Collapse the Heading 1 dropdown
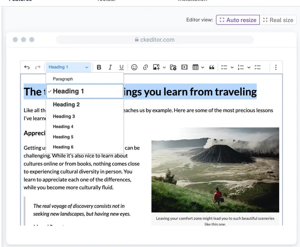The height and width of the screenshot is (247, 300). tap(68, 67)
